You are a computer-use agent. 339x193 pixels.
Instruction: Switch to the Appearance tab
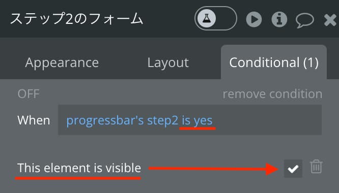(62, 63)
